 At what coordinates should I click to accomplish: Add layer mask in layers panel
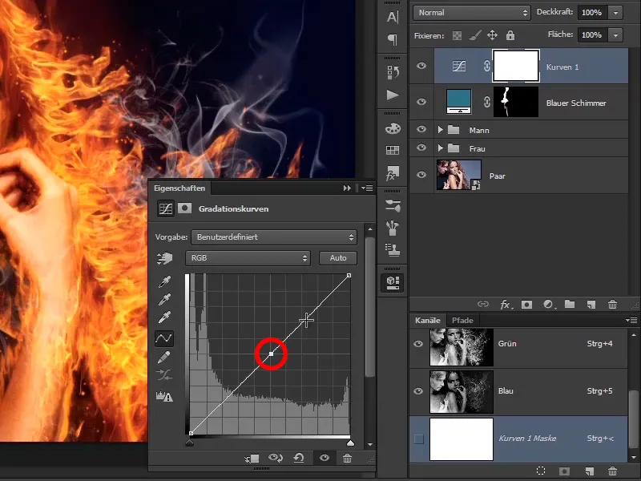tap(526, 305)
